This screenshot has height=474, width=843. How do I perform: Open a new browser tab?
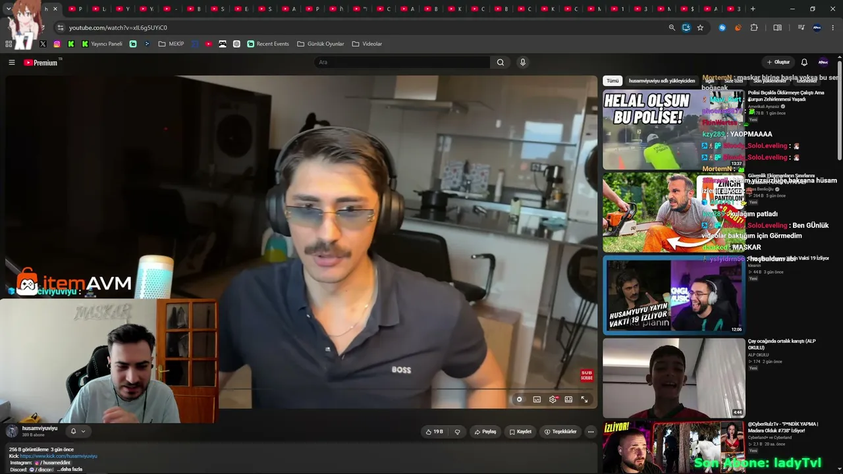coord(753,9)
